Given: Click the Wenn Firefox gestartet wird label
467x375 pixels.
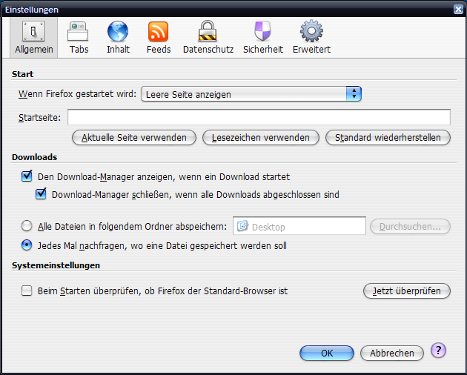Looking at the screenshot, I should pyautogui.click(x=77, y=94).
